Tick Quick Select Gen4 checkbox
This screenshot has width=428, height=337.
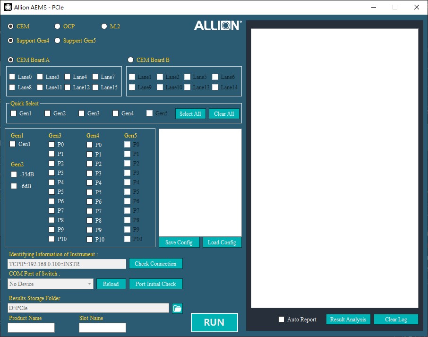[x=115, y=113]
